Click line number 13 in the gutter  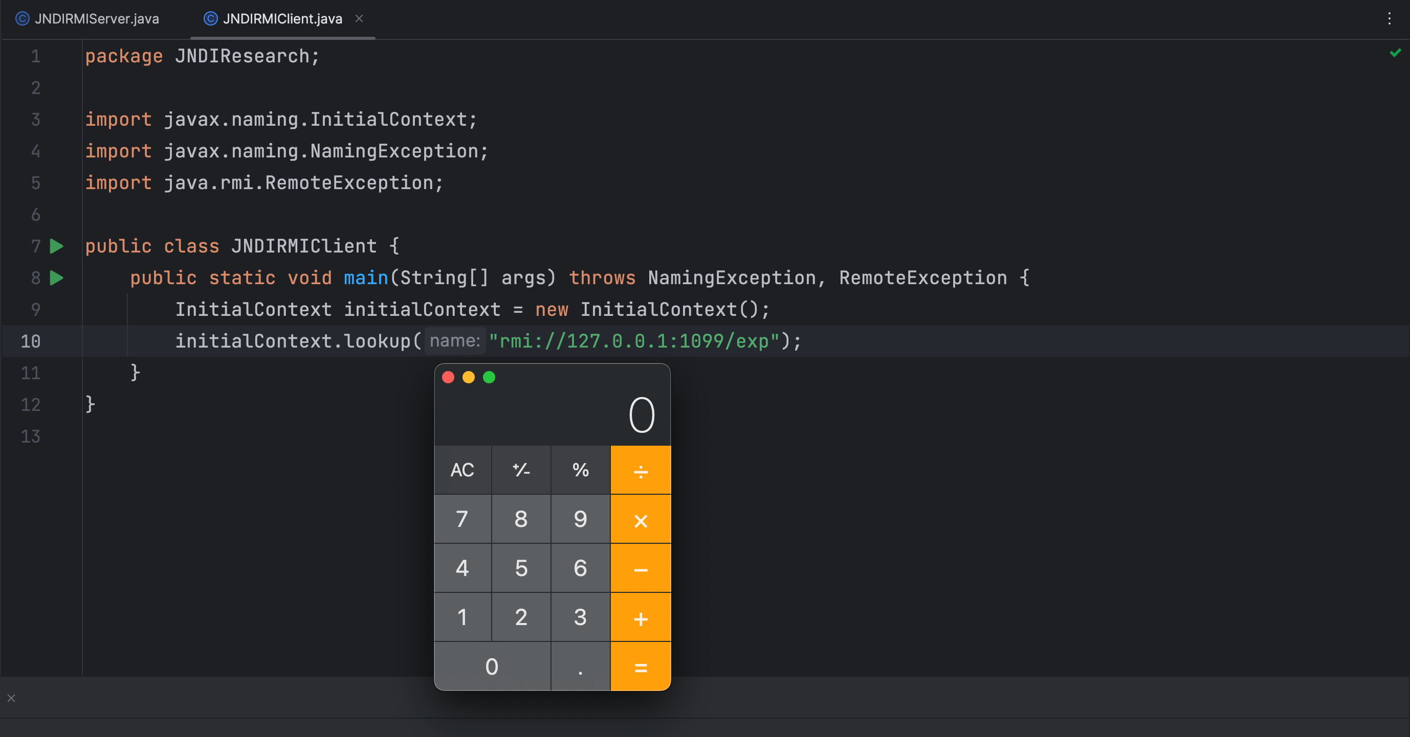click(x=31, y=436)
